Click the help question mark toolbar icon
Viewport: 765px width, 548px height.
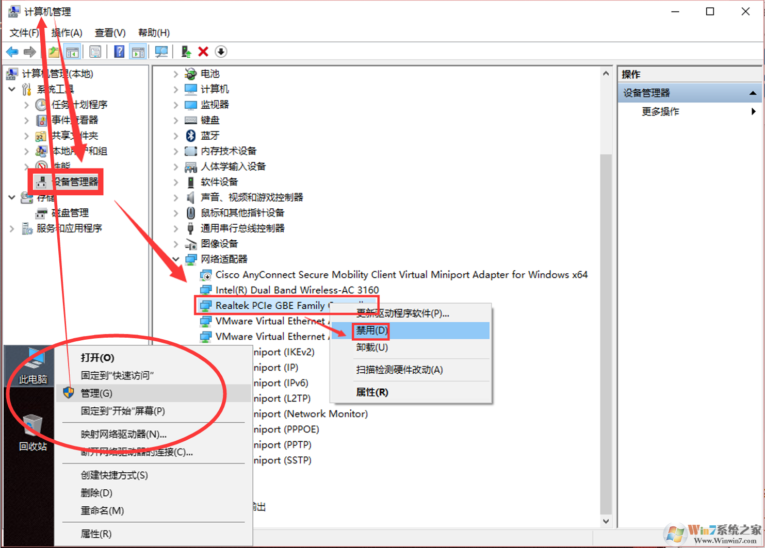119,52
